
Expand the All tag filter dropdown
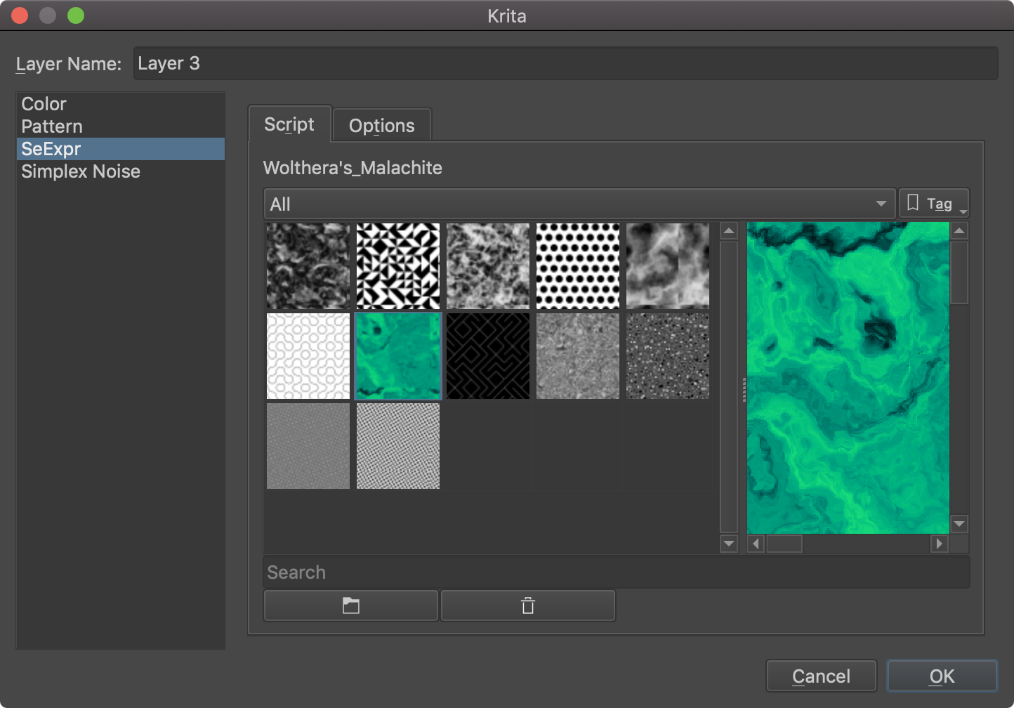click(579, 204)
